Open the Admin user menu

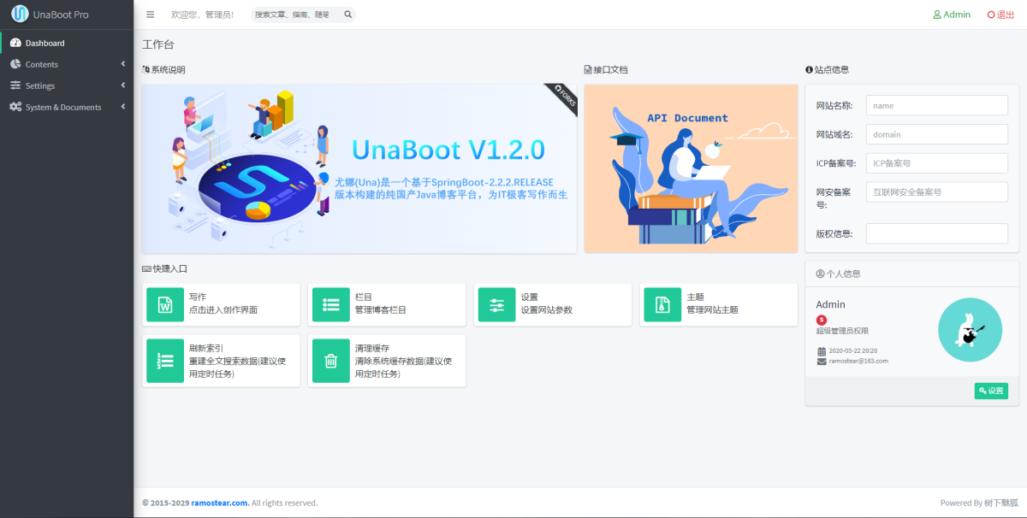[952, 15]
